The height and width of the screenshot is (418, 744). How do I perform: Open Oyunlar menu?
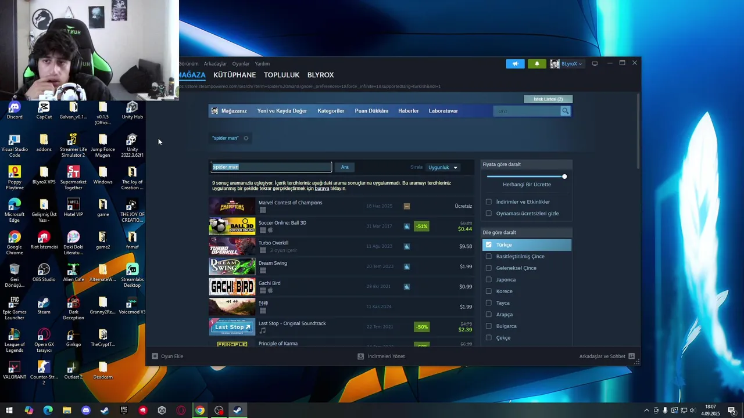pyautogui.click(x=241, y=64)
